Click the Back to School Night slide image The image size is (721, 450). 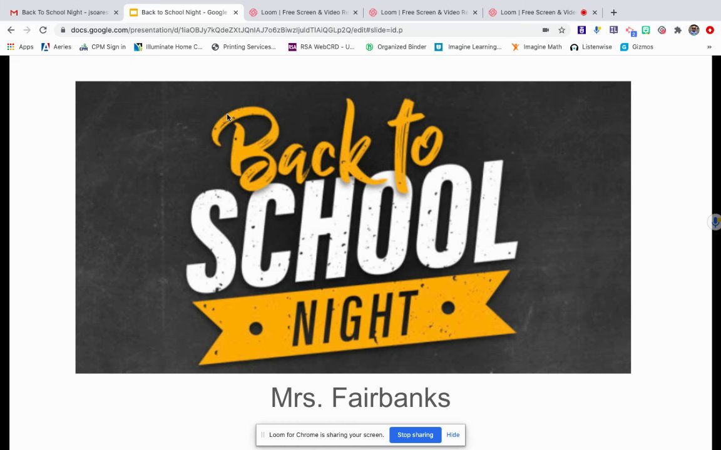353,227
